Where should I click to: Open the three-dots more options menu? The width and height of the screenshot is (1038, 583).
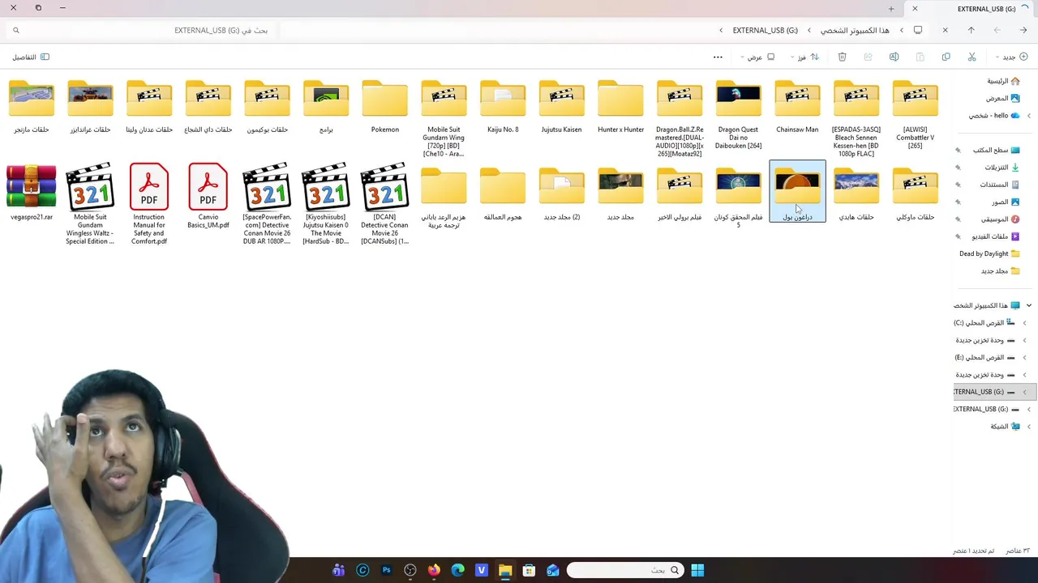(x=718, y=57)
